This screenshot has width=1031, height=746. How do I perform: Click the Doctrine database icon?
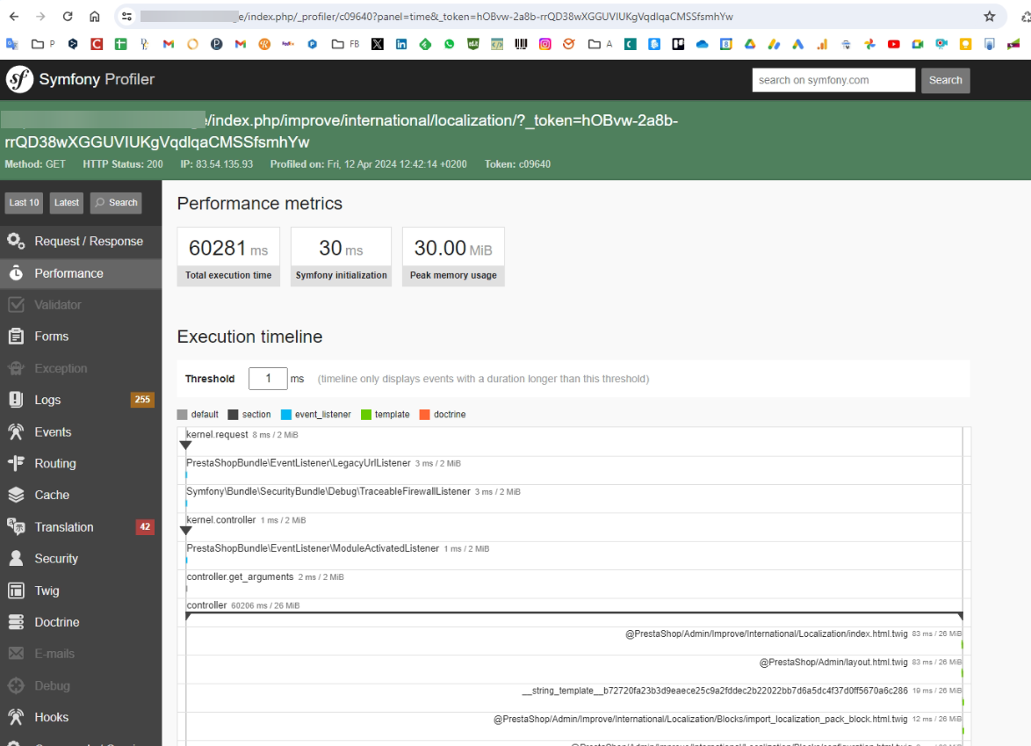17,622
